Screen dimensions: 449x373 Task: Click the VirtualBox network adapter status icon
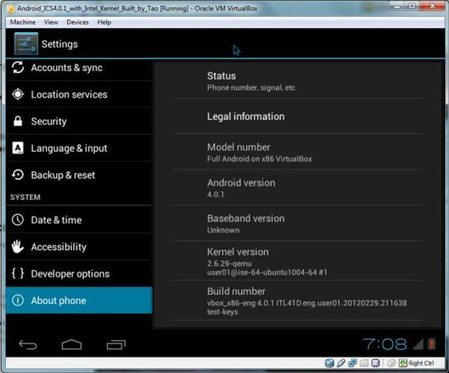(x=352, y=363)
